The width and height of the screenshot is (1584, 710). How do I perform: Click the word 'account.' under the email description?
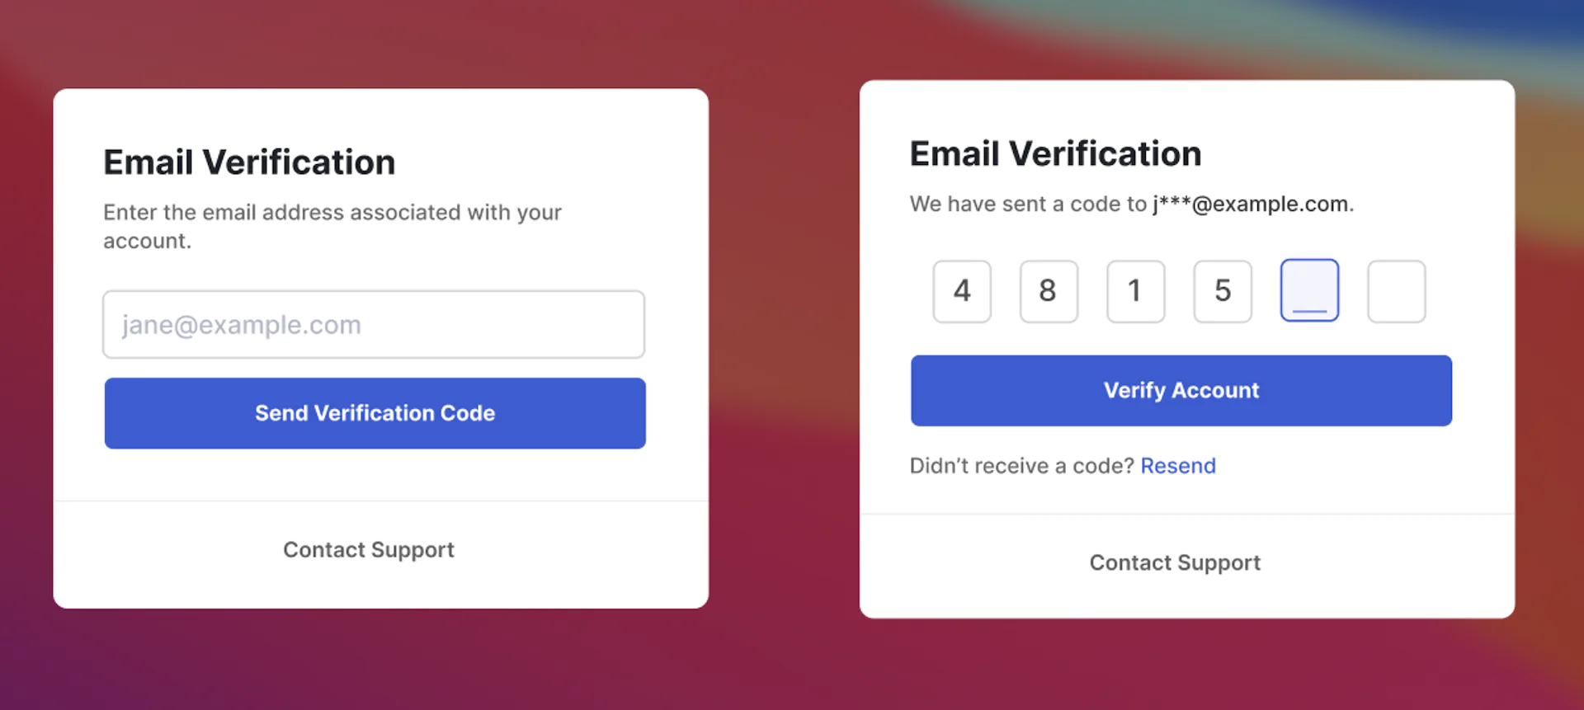[147, 241]
